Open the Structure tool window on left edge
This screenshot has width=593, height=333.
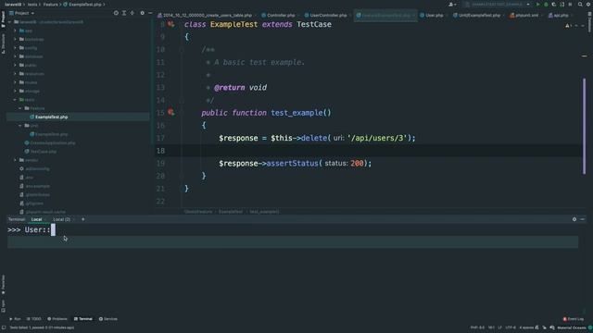click(x=4, y=43)
